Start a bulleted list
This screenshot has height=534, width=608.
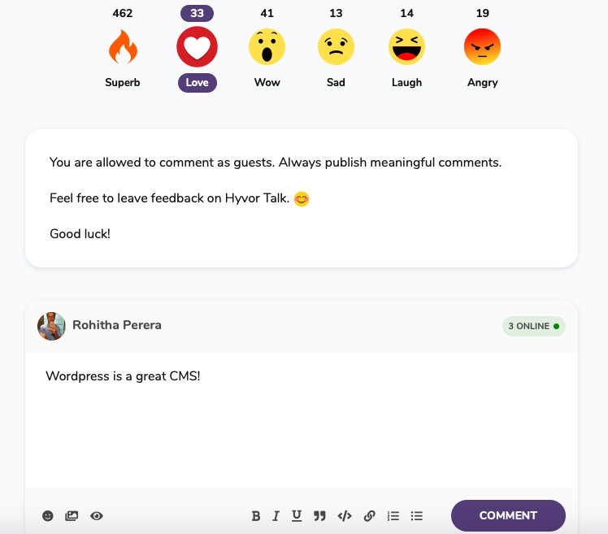pyautogui.click(x=416, y=516)
